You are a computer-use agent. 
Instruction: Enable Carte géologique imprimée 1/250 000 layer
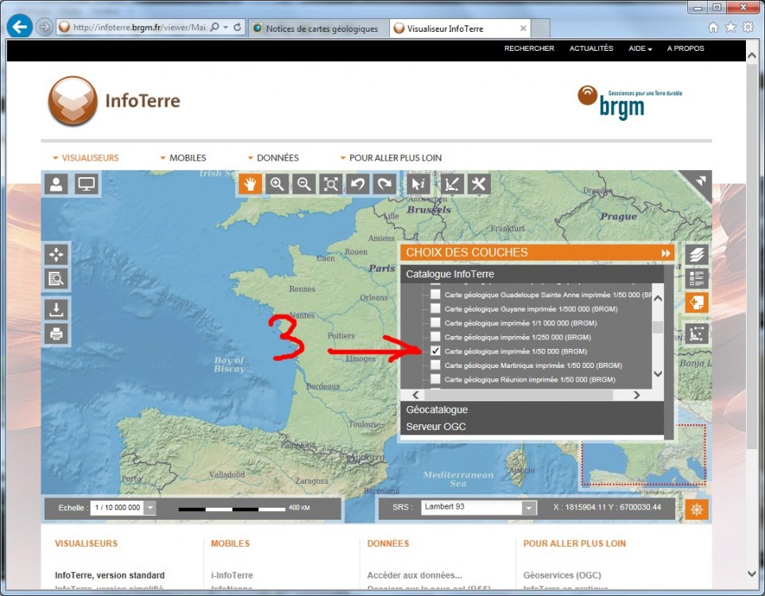point(435,337)
